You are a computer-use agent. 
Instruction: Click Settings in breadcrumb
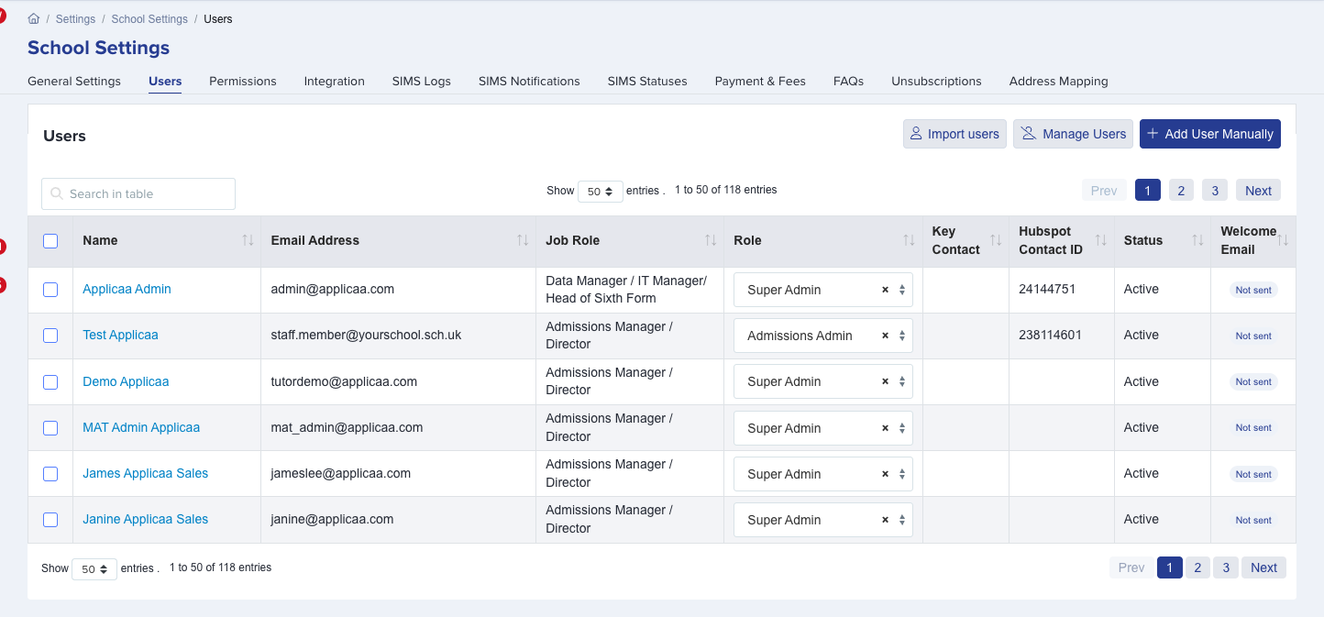tap(75, 19)
